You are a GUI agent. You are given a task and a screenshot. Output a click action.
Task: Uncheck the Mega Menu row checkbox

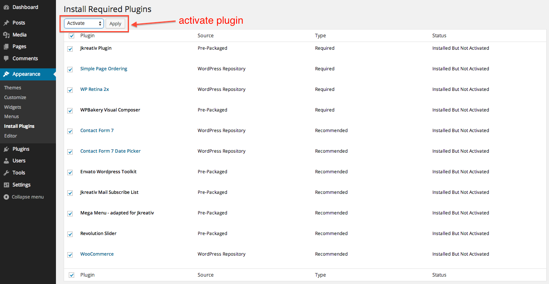point(70,214)
